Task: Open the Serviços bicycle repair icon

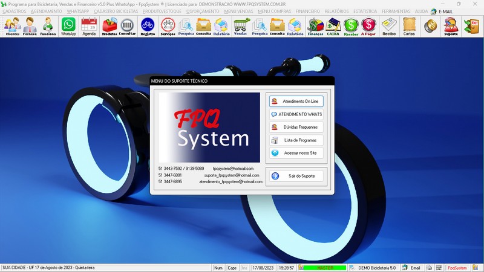Action: (168, 26)
